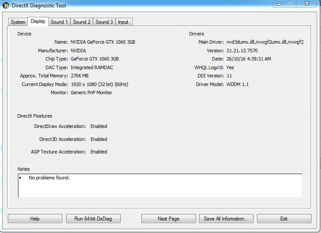Image resolution: width=321 pixels, height=233 pixels.
Task: Click the 'Drivers' group label
Action: point(196,34)
